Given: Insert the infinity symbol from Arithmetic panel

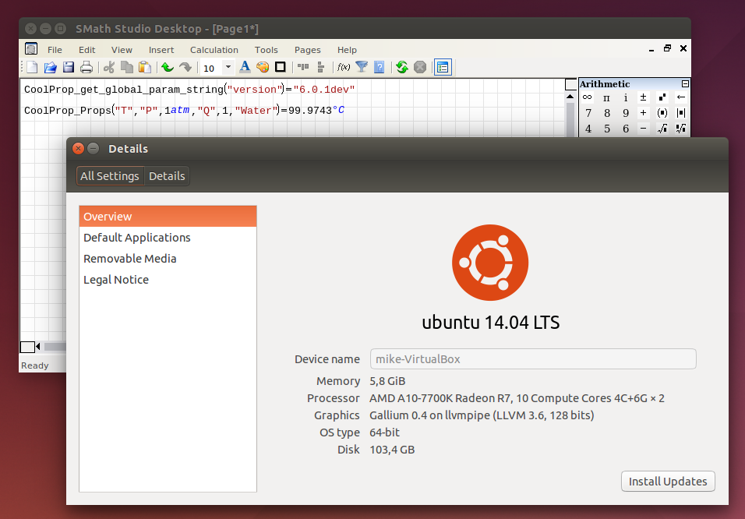Looking at the screenshot, I should point(588,97).
